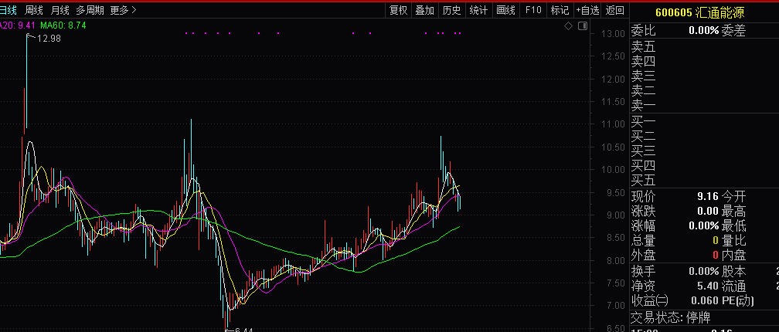Switch to the 周线 weekly chart
The image size is (779, 332).
[34, 10]
